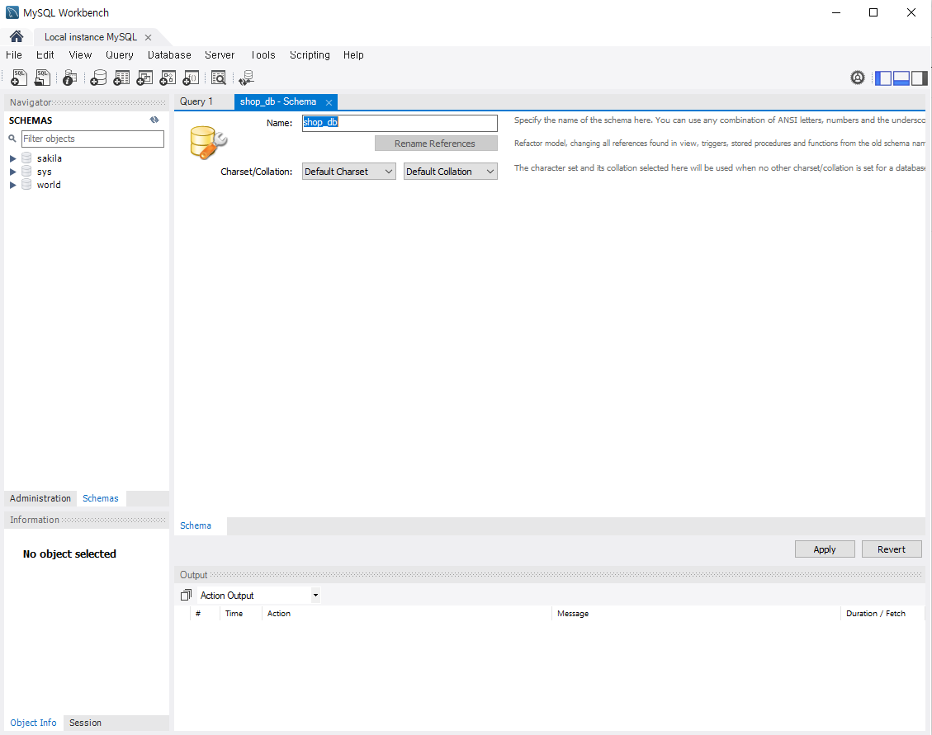932x735 pixels.
Task: Select the sys schema label
Action: coord(44,172)
